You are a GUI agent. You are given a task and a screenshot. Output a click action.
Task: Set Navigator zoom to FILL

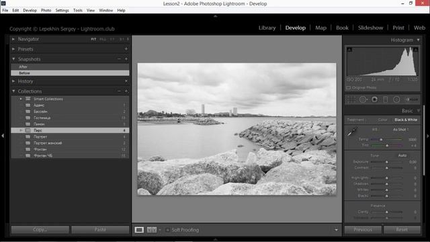point(103,39)
